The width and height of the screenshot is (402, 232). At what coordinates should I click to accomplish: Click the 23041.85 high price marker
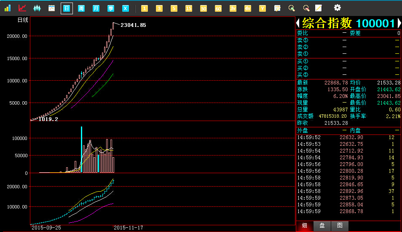click(133, 25)
